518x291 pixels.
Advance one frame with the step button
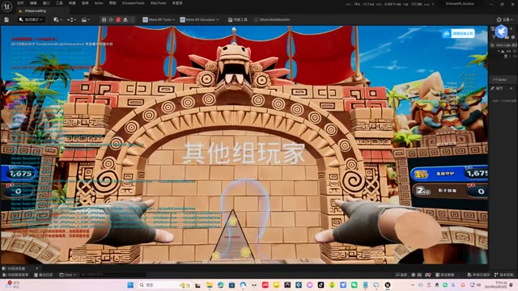112,19
